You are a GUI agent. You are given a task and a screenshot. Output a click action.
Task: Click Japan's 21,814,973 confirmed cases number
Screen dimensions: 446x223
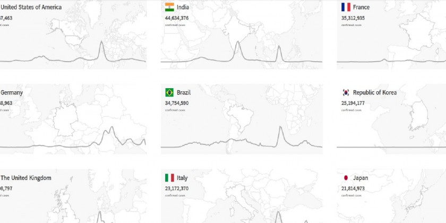point(353,188)
